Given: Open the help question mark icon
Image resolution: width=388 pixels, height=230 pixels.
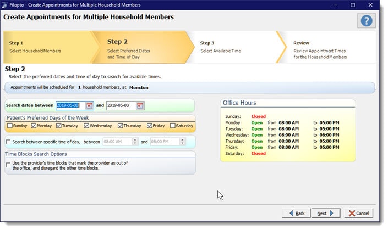Looking at the screenshot, I should click(366, 21).
